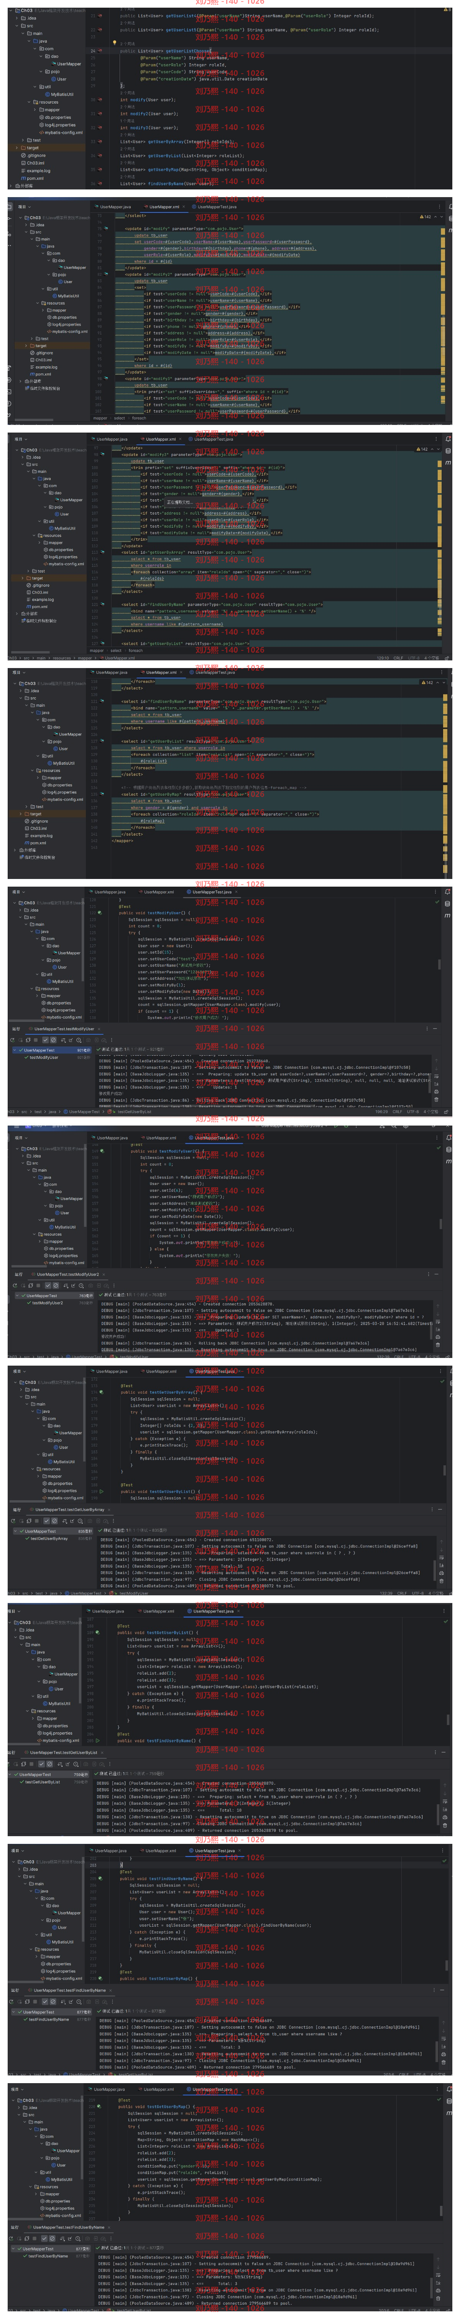This screenshot has width=460, height=2319.
Task: Select mybatis-config.xml in modify2 XML window tree
Action: [x=67, y=331]
